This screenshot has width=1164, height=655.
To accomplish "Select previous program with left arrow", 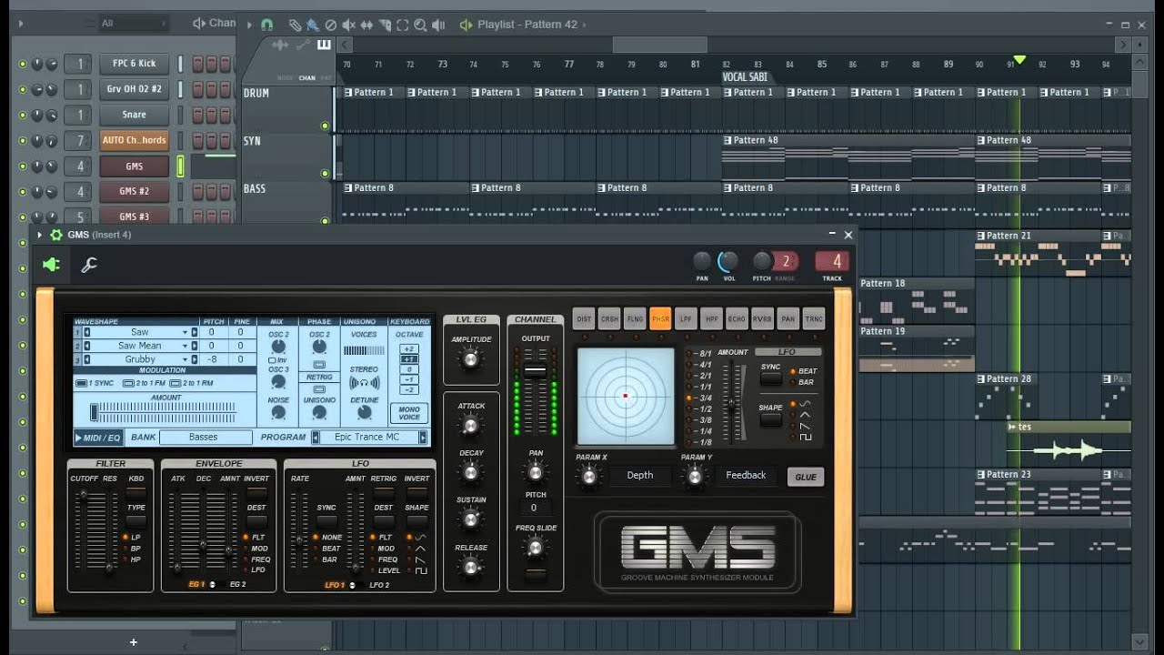I will point(316,438).
